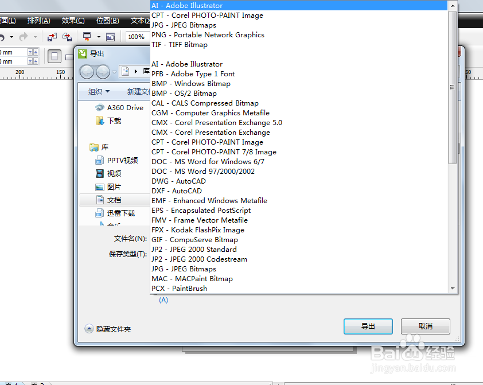Choose JP2 - JPEG 2000 Standard

click(x=298, y=250)
